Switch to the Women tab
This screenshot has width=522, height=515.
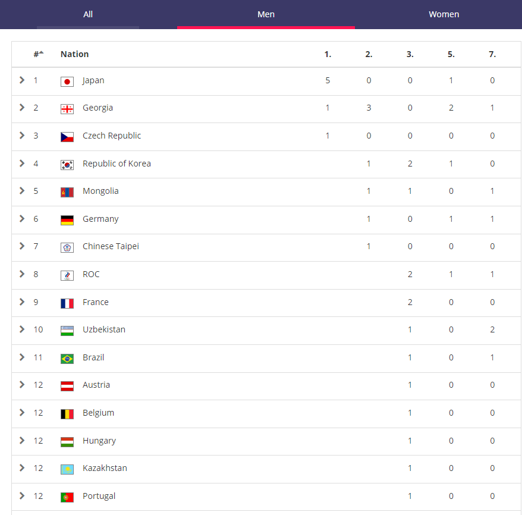(444, 14)
